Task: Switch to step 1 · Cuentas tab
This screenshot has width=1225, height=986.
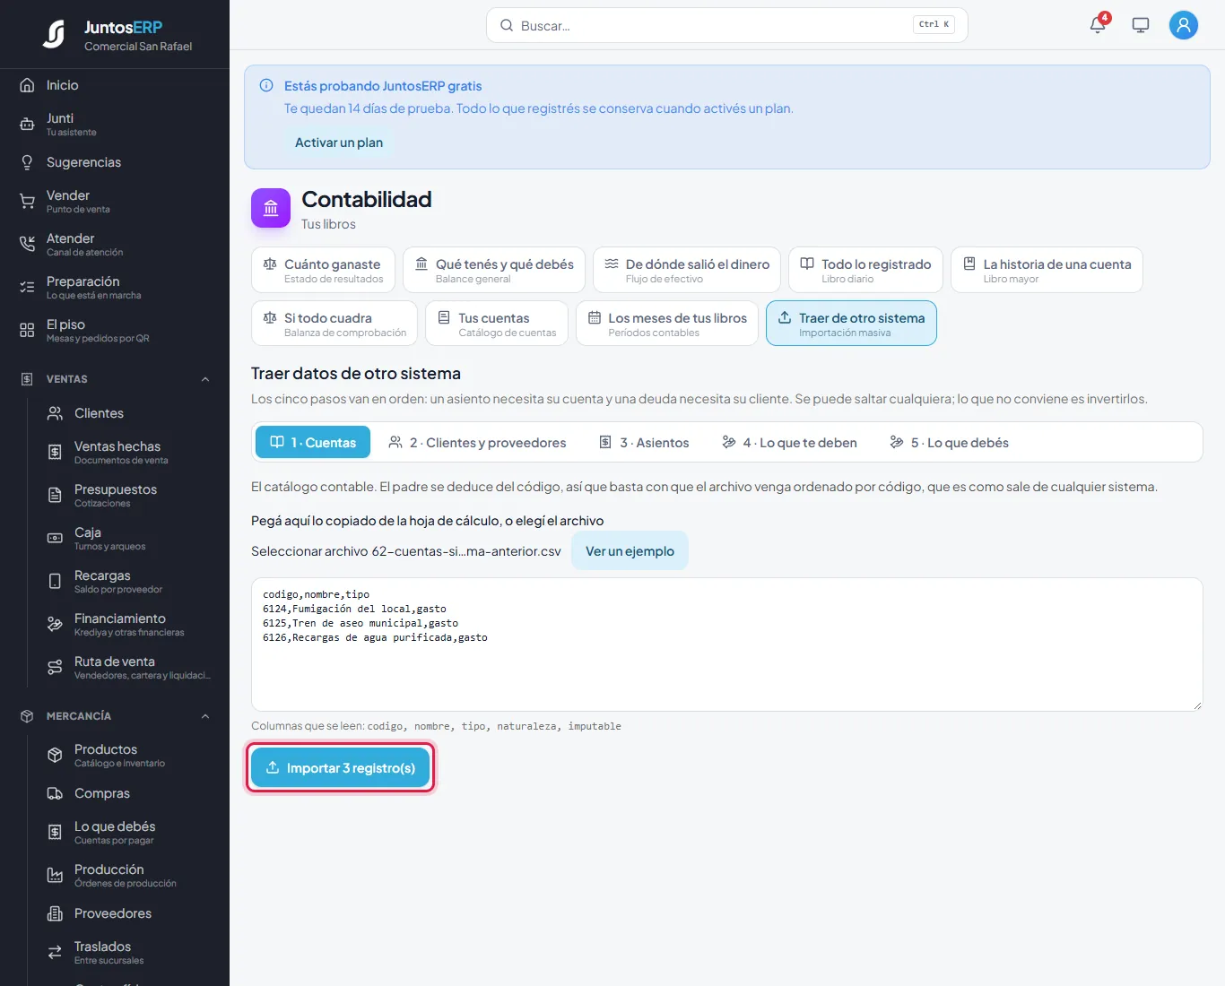Action: (313, 442)
